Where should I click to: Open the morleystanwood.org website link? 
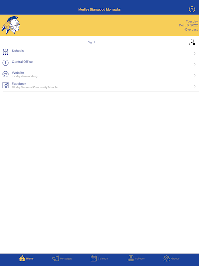[25, 76]
